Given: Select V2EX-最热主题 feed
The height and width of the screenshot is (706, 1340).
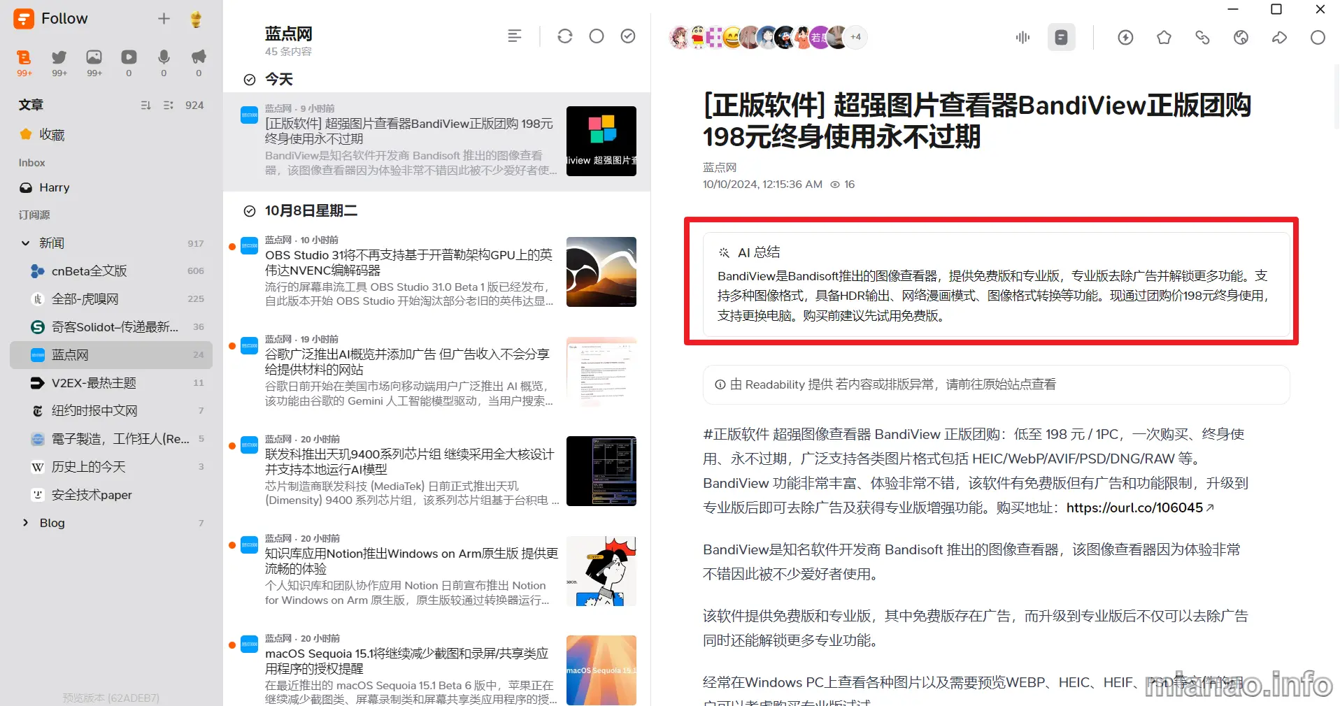Looking at the screenshot, I should 111,383.
